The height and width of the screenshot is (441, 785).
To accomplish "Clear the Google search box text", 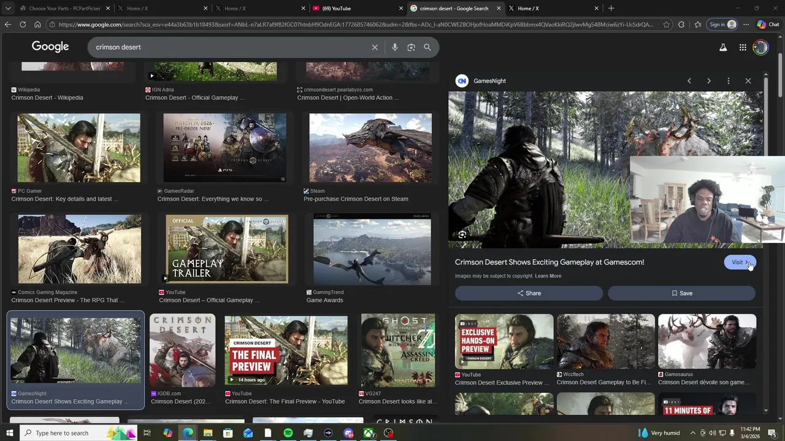I will 375,47.
